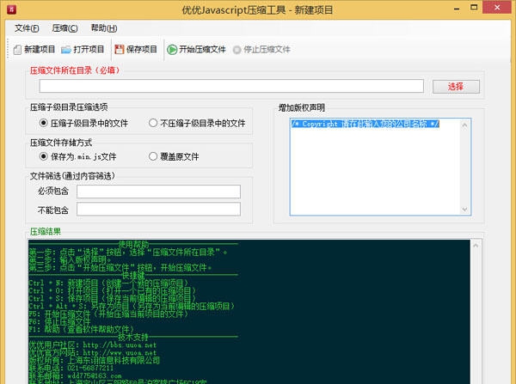
Task: Click the 增加版权声明 section label
Action: [302, 108]
